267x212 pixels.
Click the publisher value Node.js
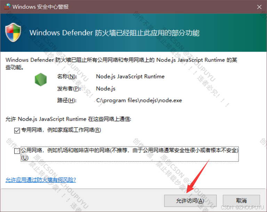(106, 89)
